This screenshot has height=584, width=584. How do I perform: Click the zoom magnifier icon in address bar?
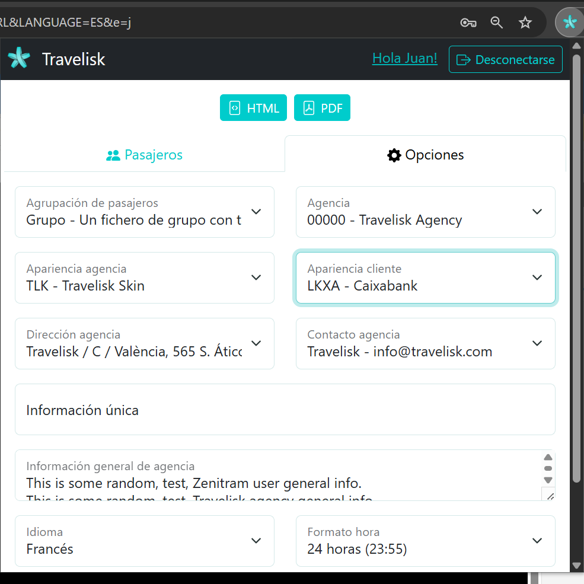point(496,23)
